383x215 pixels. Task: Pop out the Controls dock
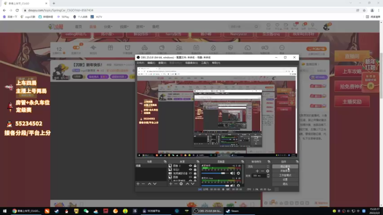pyautogui.click(x=297, y=161)
